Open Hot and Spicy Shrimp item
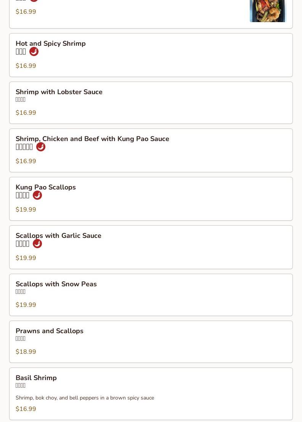Screen dimensions: 302x422 (x=51, y=43)
